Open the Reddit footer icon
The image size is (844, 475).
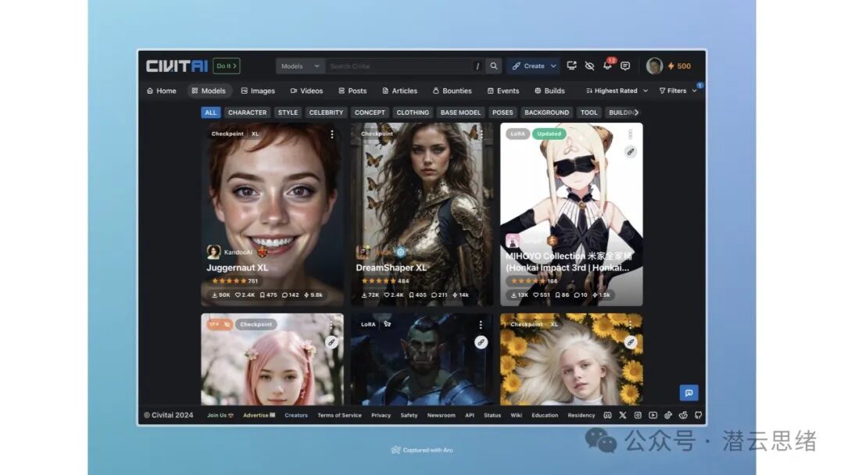click(683, 416)
